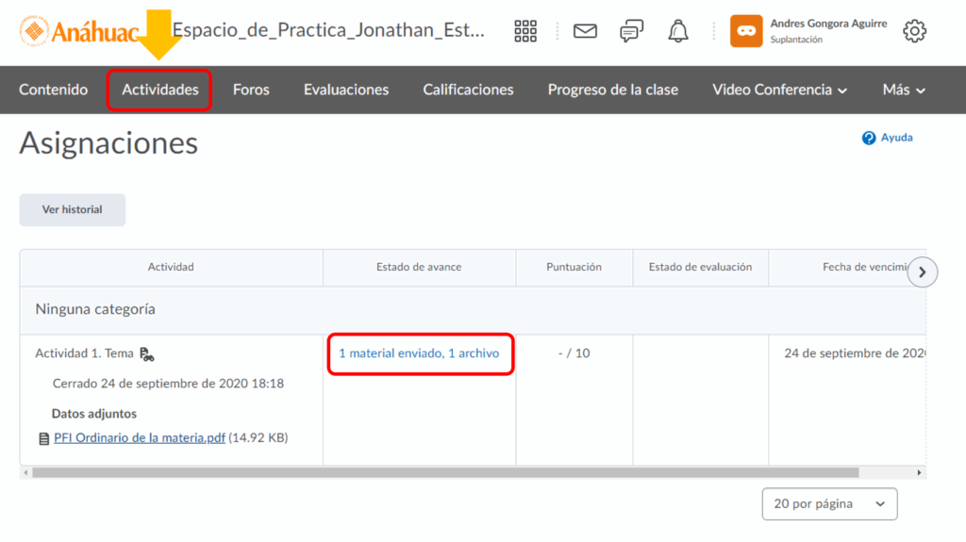Expand the Video Conferencia menu
Viewport: 966px width, 542px height.
(779, 90)
